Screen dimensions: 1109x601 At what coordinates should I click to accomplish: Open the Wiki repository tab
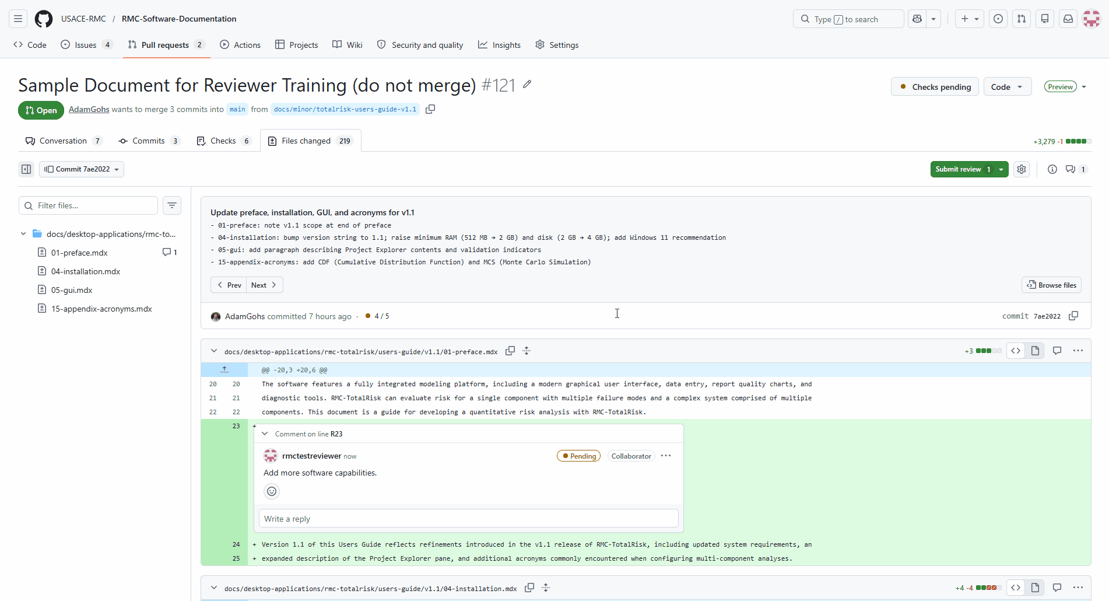[x=348, y=45]
